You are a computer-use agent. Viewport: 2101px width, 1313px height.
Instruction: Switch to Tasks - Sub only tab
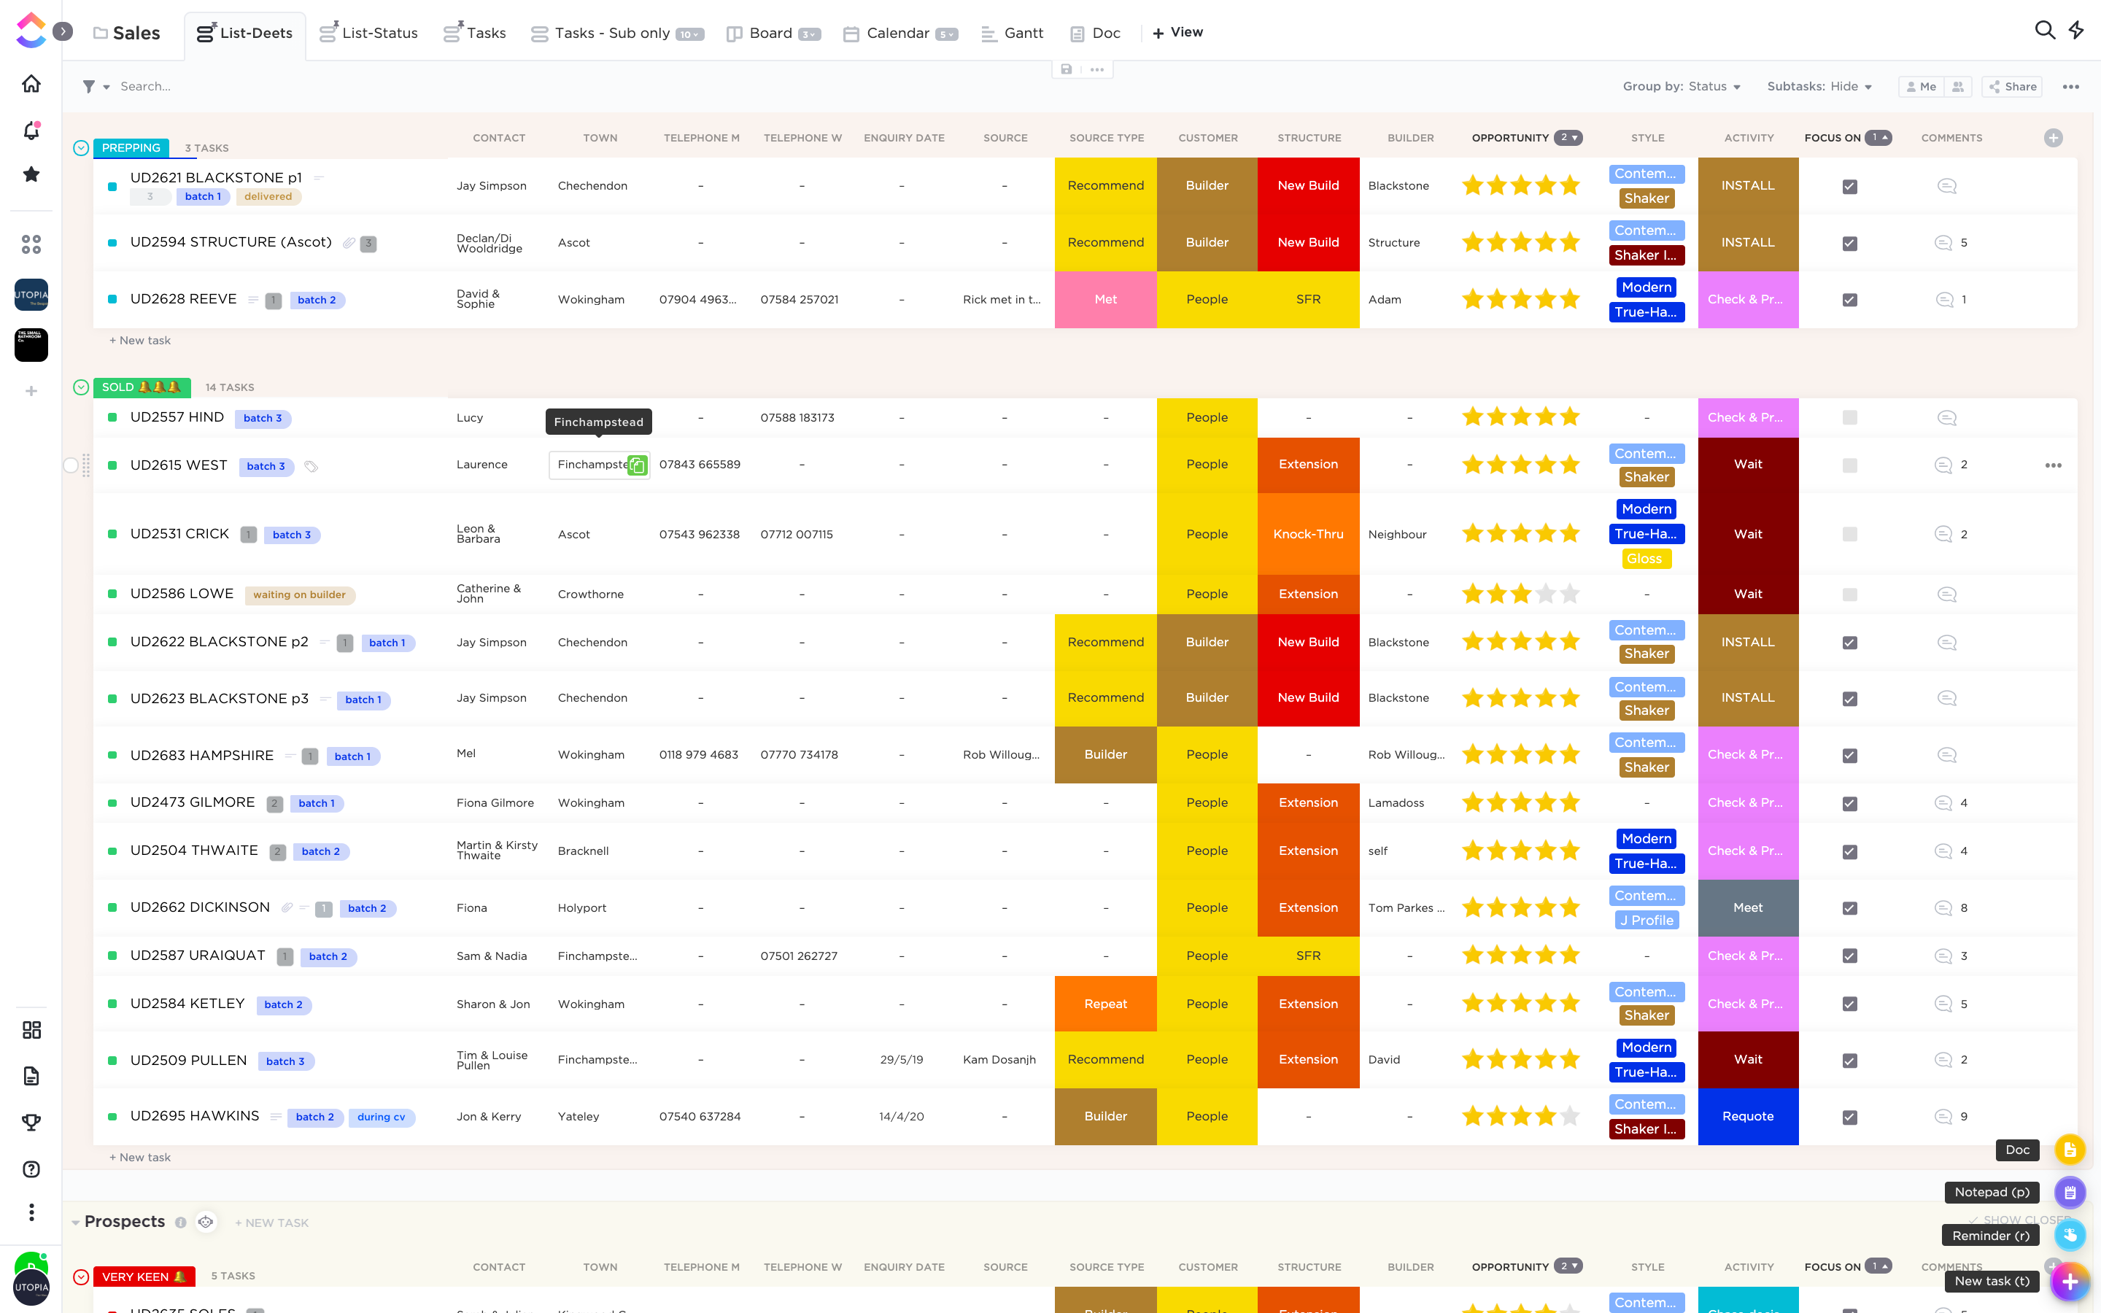click(616, 33)
